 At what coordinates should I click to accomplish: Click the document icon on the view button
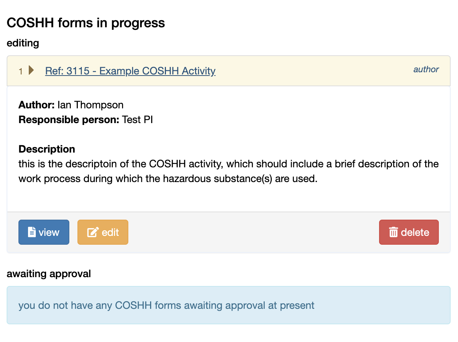click(32, 232)
